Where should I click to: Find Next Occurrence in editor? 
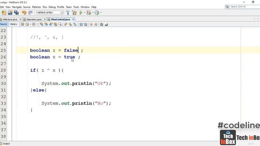coord(51,24)
